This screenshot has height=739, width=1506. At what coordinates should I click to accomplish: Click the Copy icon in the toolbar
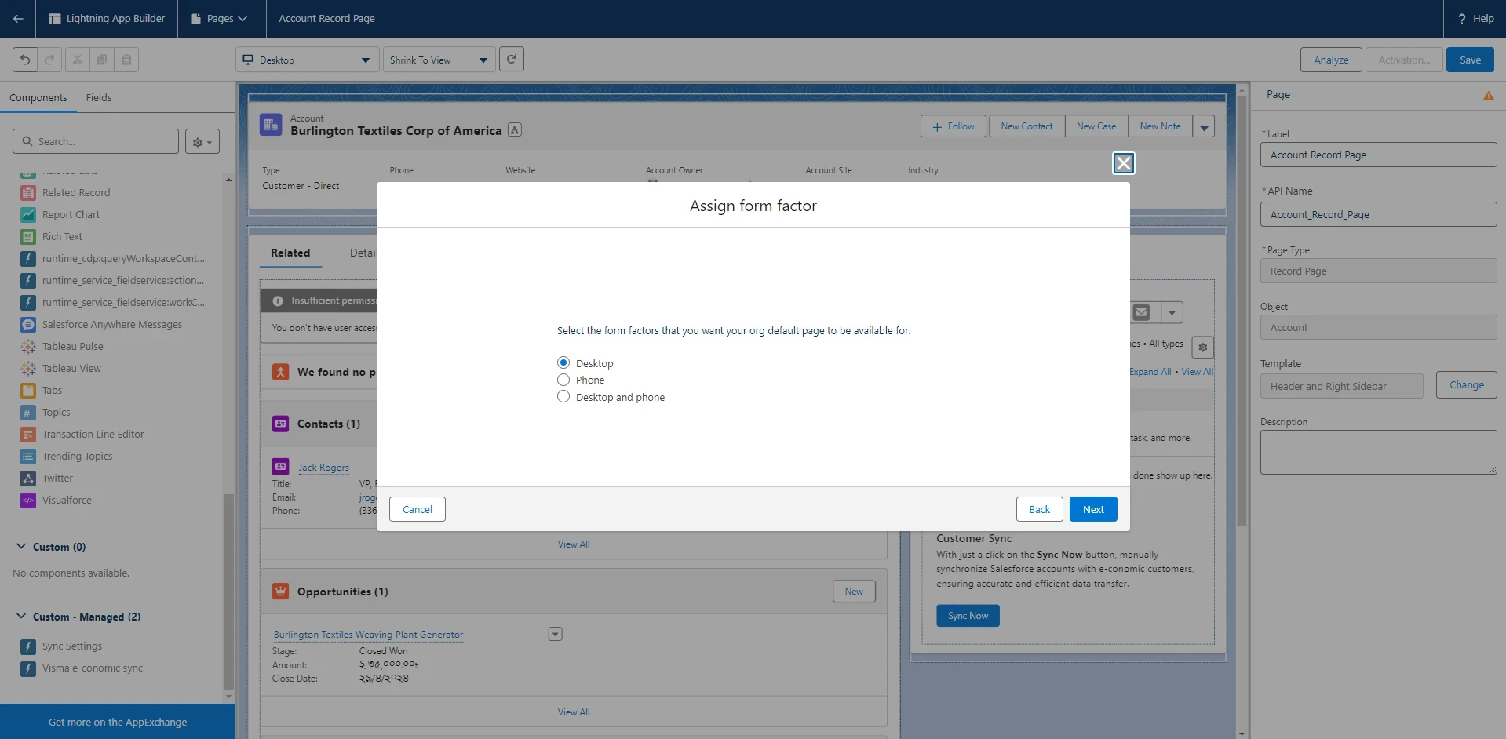[101, 60]
